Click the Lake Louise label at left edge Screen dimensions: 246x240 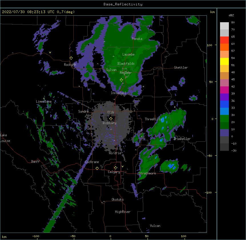coord(5,138)
